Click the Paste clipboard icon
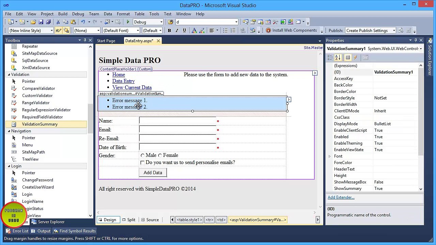 [73, 22]
